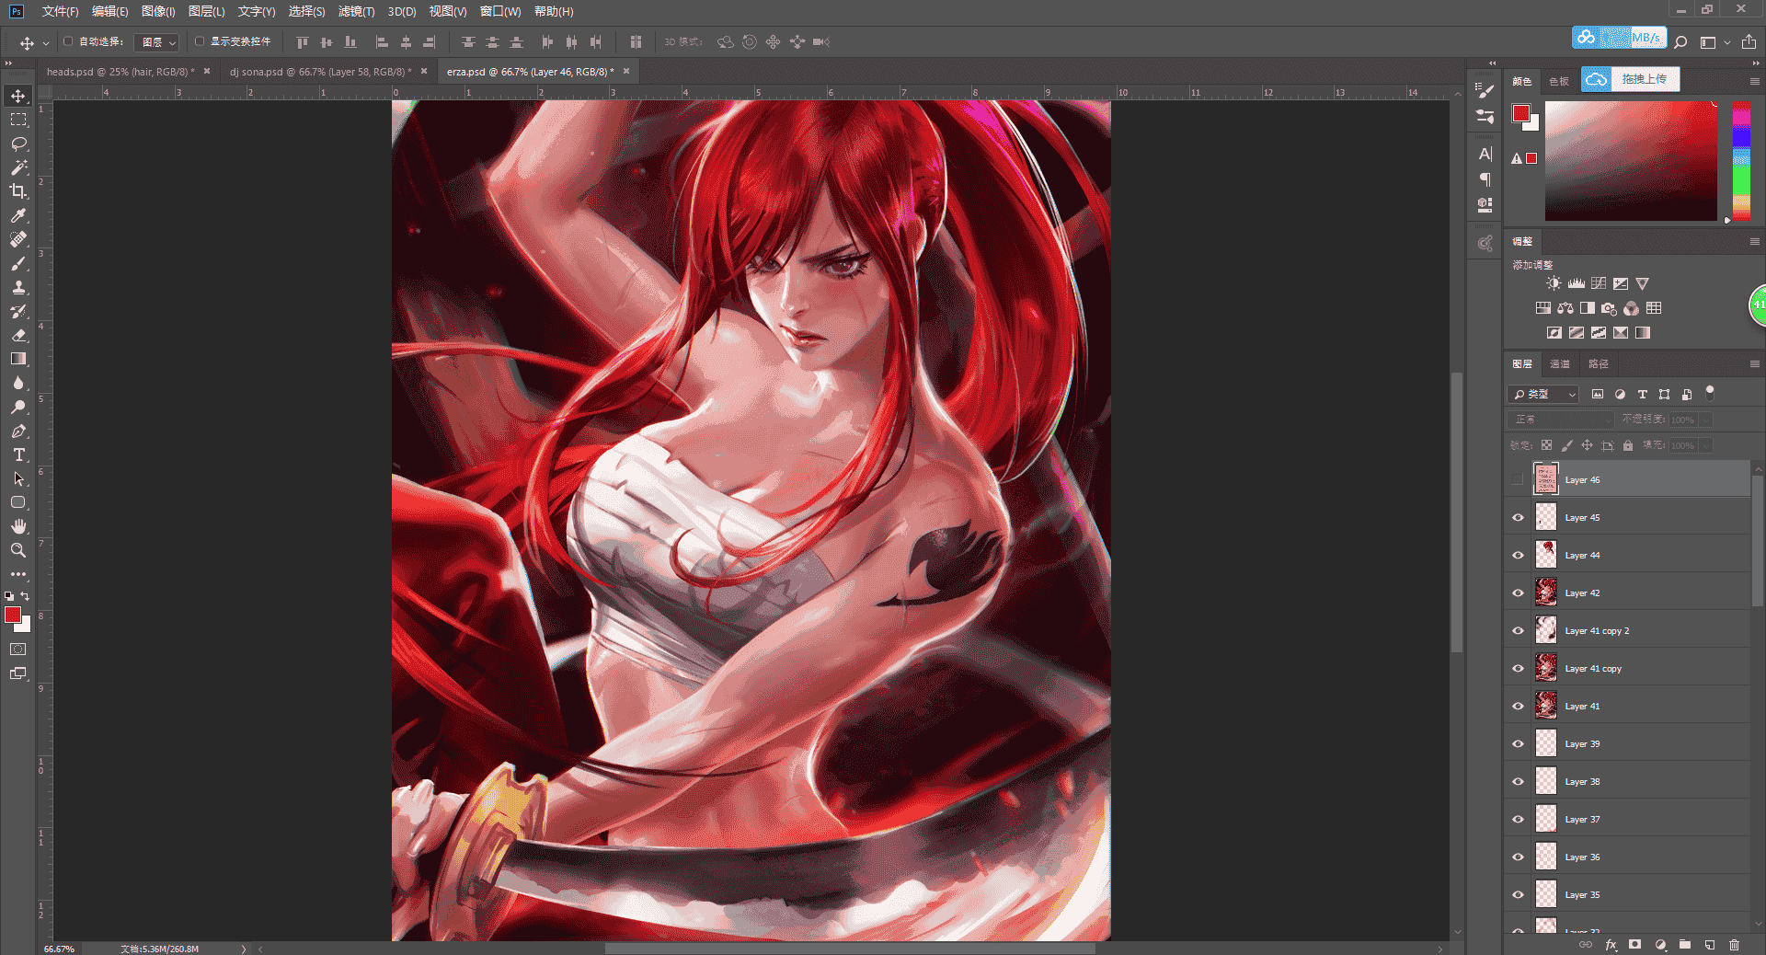The image size is (1766, 955).
Task: Add a layer style via fx icon
Action: tap(1611, 944)
